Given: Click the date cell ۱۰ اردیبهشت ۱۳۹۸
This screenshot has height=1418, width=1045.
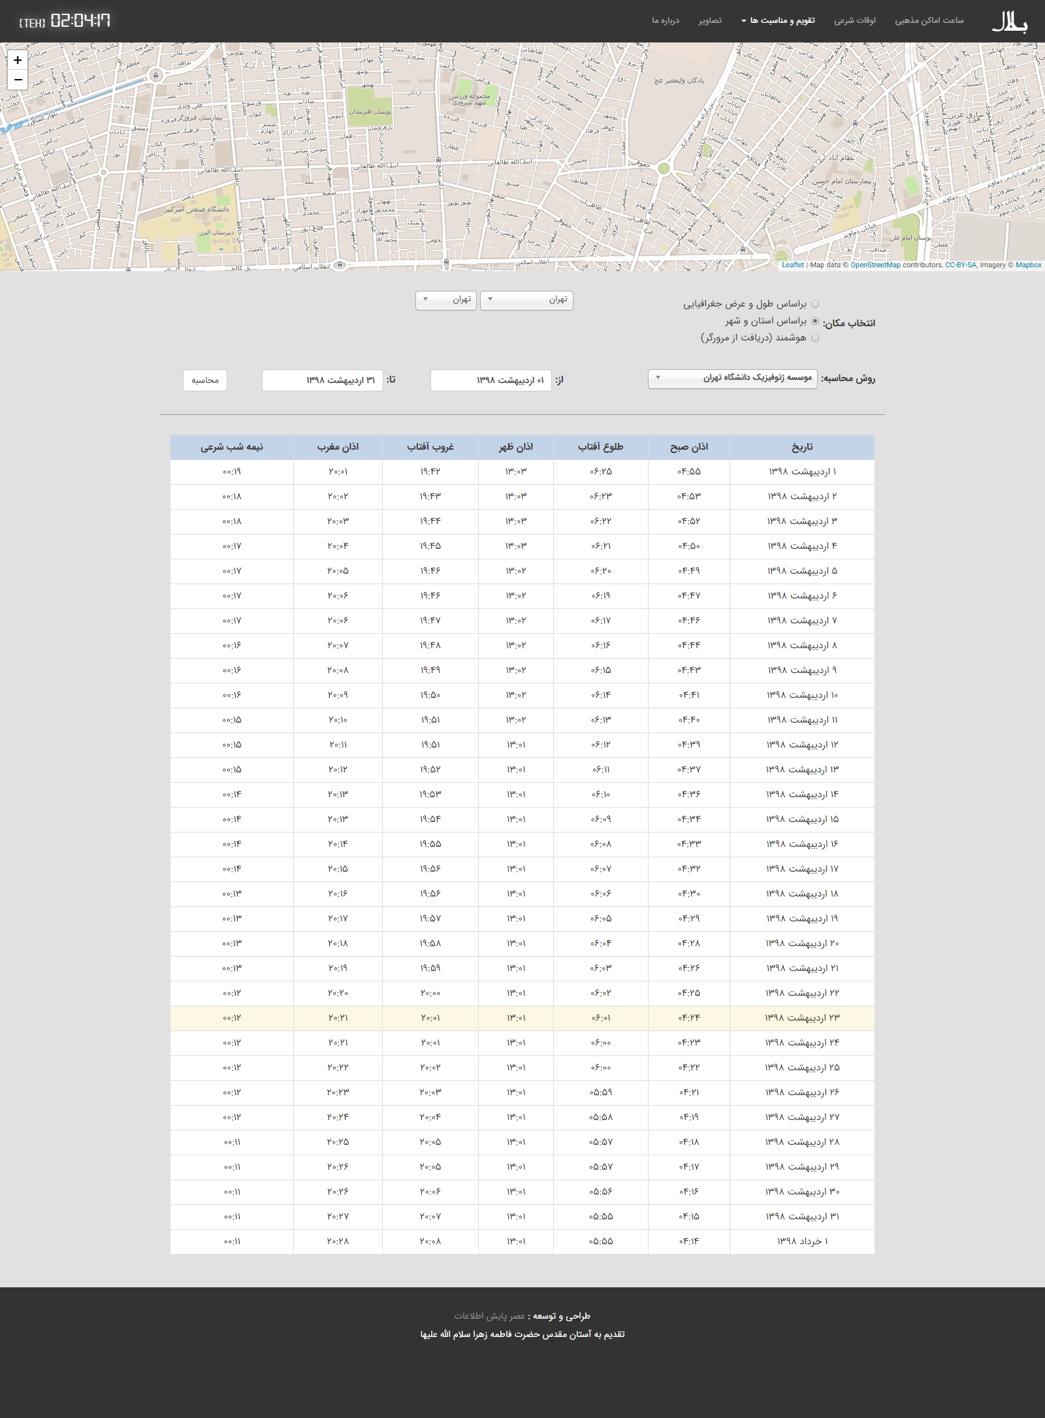Looking at the screenshot, I should pyautogui.click(x=802, y=695).
